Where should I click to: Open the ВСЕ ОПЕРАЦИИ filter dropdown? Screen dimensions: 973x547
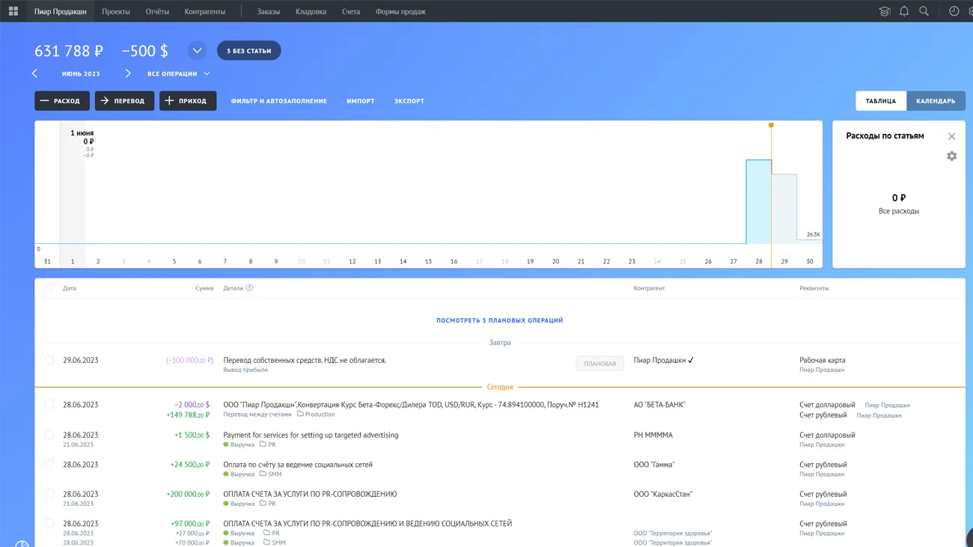178,74
